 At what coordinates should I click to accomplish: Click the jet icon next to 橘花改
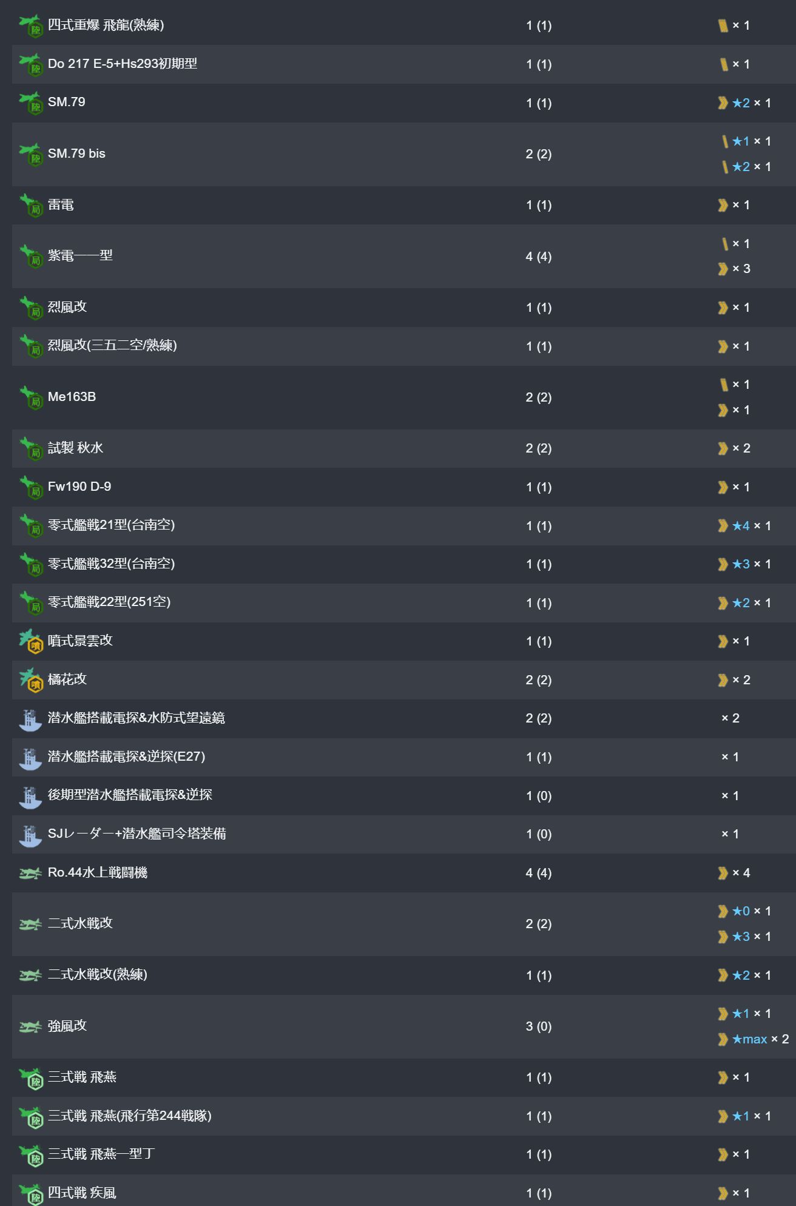(x=30, y=680)
